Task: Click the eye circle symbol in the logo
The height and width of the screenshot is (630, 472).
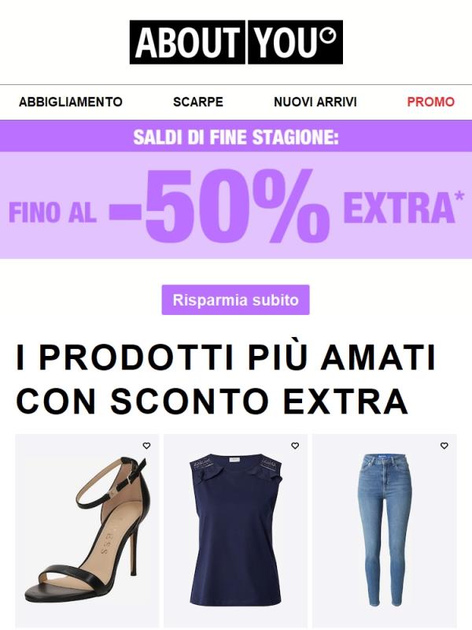Action: pyautogui.click(x=330, y=35)
